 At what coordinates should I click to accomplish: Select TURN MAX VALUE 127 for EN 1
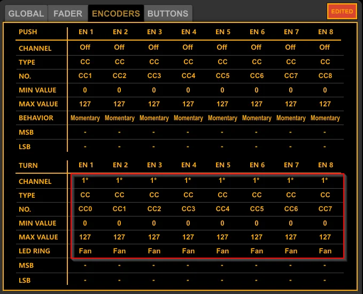pos(85,237)
